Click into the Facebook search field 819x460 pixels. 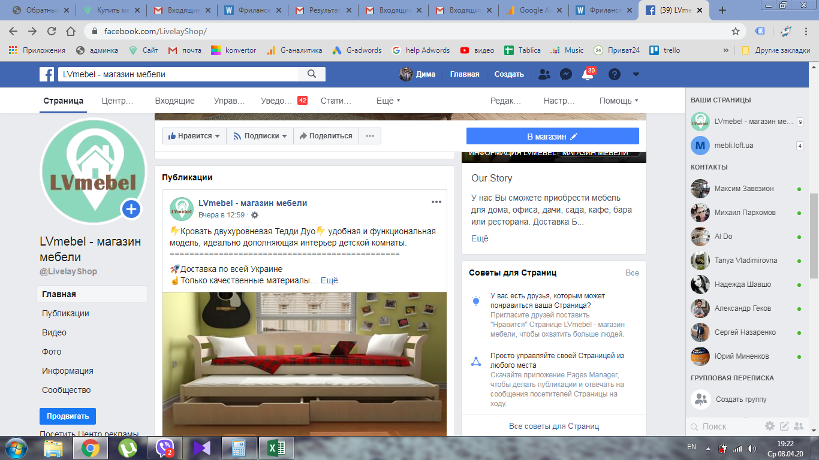180,74
